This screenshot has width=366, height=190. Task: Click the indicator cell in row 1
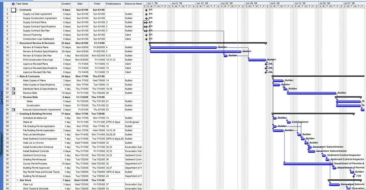click(x=13, y=10)
